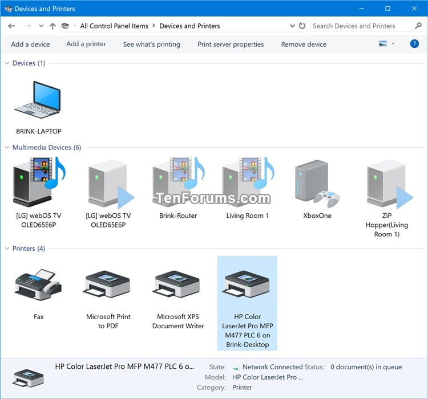Go back with the Back arrow
Image resolution: width=428 pixels, height=399 pixels.
tap(11, 26)
